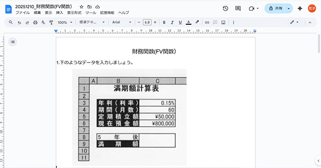Open the 標準テキスト paragraph style dropdown
The image size is (321, 168).
point(92,22)
